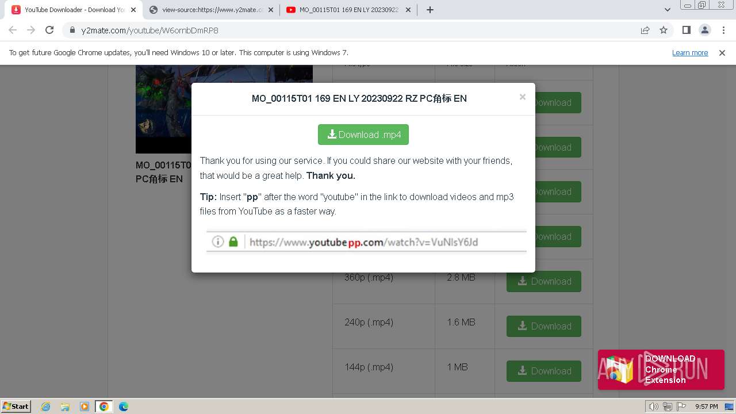
Task: Open the volume speaker tray icon
Action: tap(653, 407)
